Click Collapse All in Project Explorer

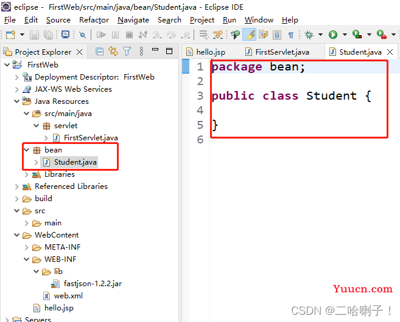click(x=99, y=52)
